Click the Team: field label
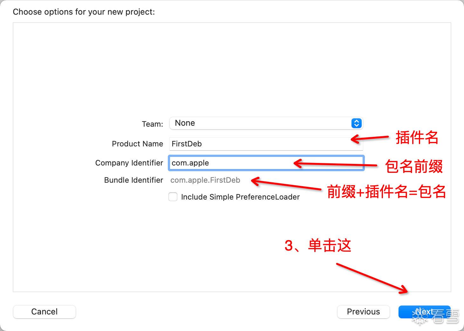This screenshot has width=464, height=331. coord(153,124)
